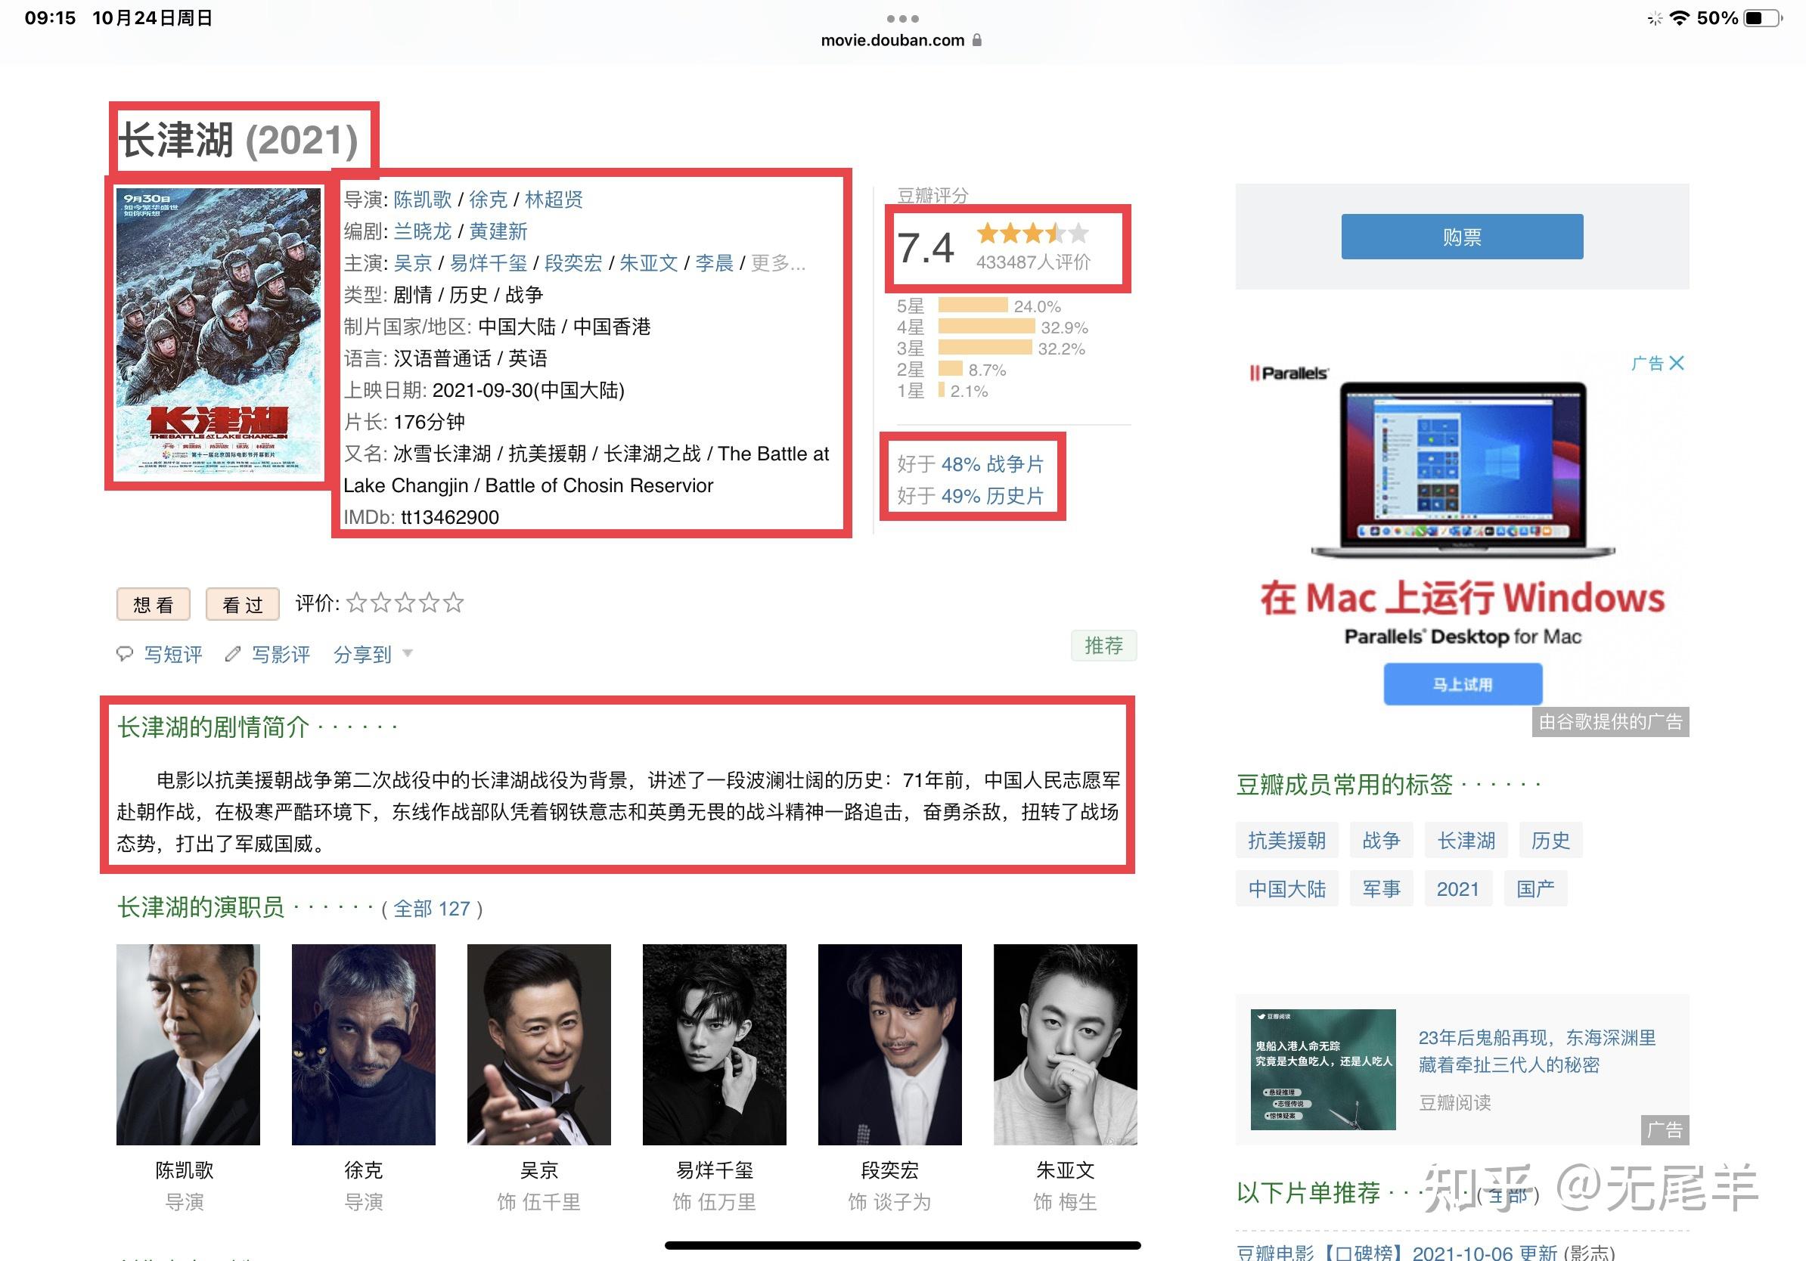Screen dimensions: 1806x1261
Task: Click the first rating star next to 评价
Action: point(356,603)
